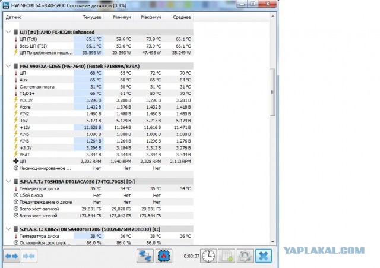380x268 pixels.
Task: Click thermometer icon of ЦП (Tctl) row
Action: pos(16,39)
